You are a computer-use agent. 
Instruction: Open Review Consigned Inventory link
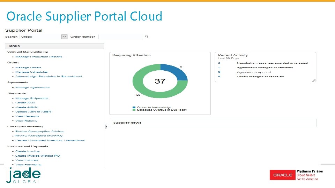[x=39, y=136]
